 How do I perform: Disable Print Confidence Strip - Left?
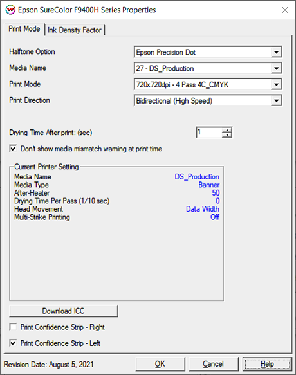point(13,343)
